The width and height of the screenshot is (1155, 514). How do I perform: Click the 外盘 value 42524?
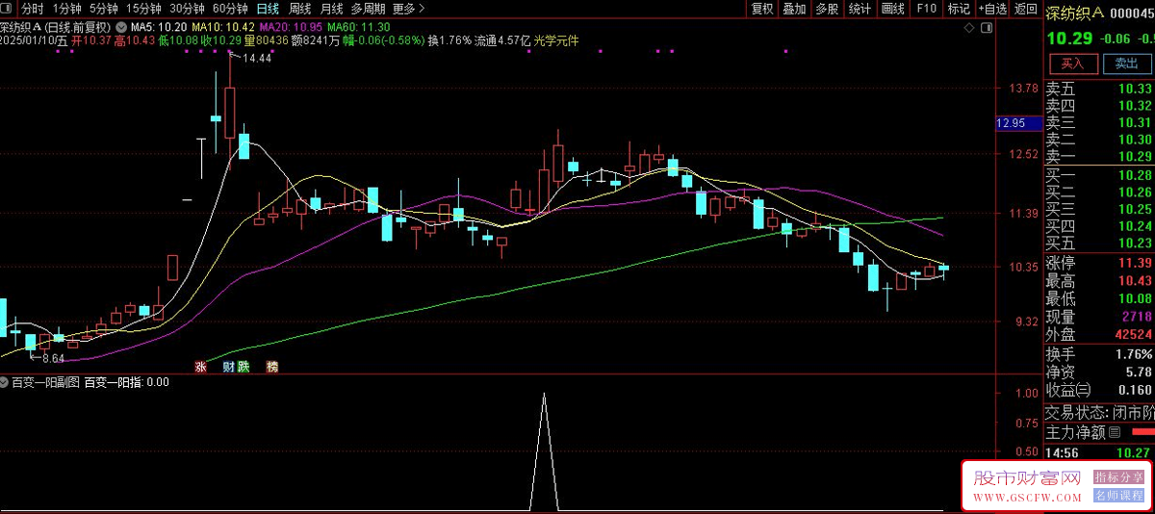coord(1133,334)
